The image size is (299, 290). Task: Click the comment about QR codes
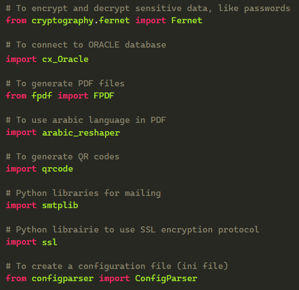tap(62, 157)
